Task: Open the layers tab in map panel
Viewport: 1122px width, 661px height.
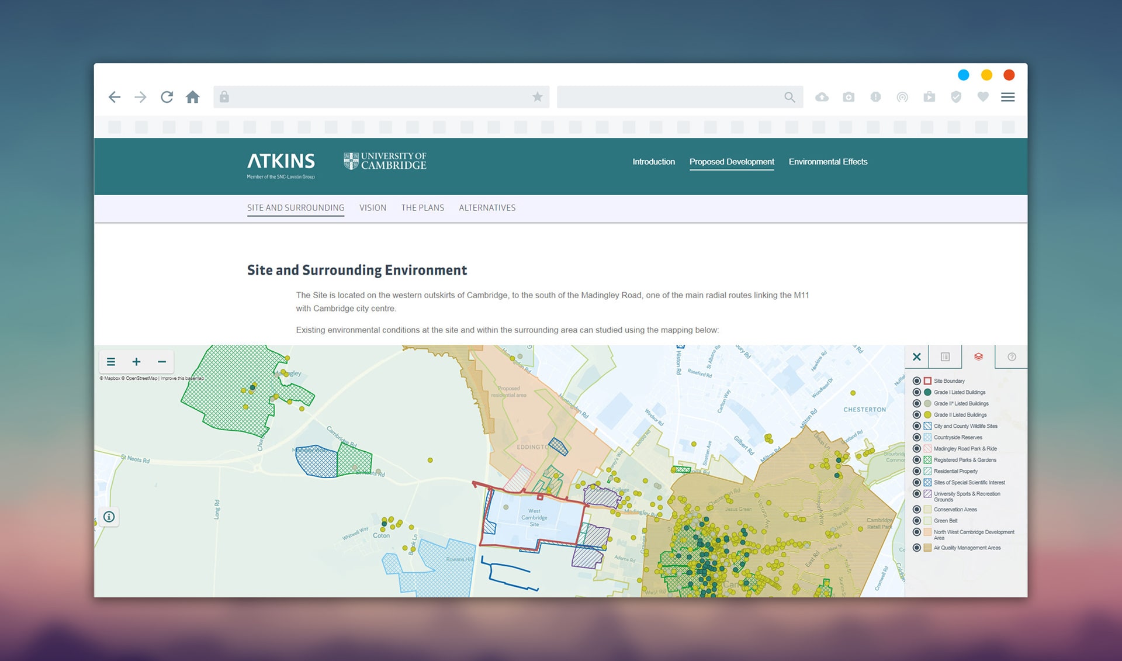Action: coord(978,357)
